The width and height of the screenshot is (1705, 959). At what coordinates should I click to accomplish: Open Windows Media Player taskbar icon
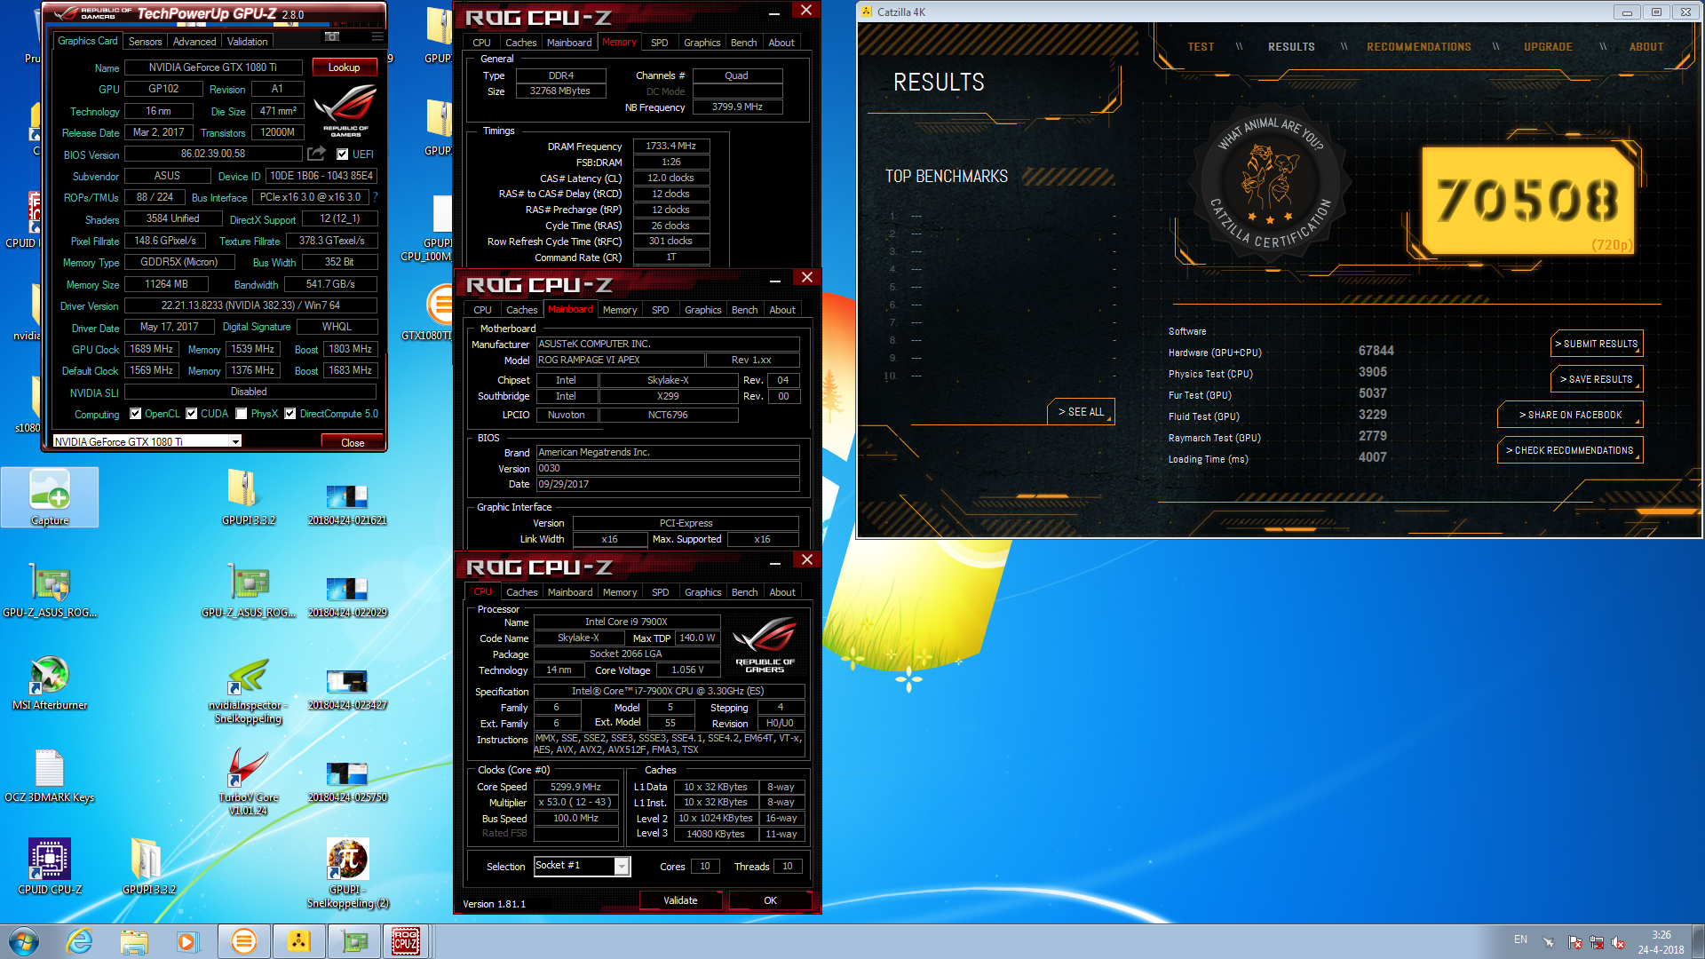tap(187, 941)
